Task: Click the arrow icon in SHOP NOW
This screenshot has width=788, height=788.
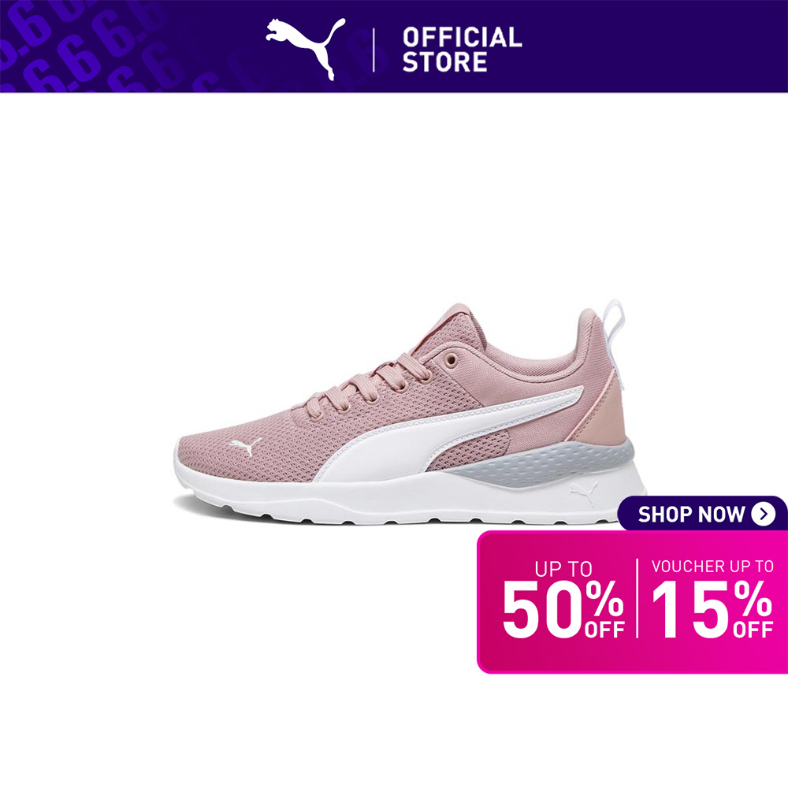Action: pyautogui.click(x=763, y=514)
